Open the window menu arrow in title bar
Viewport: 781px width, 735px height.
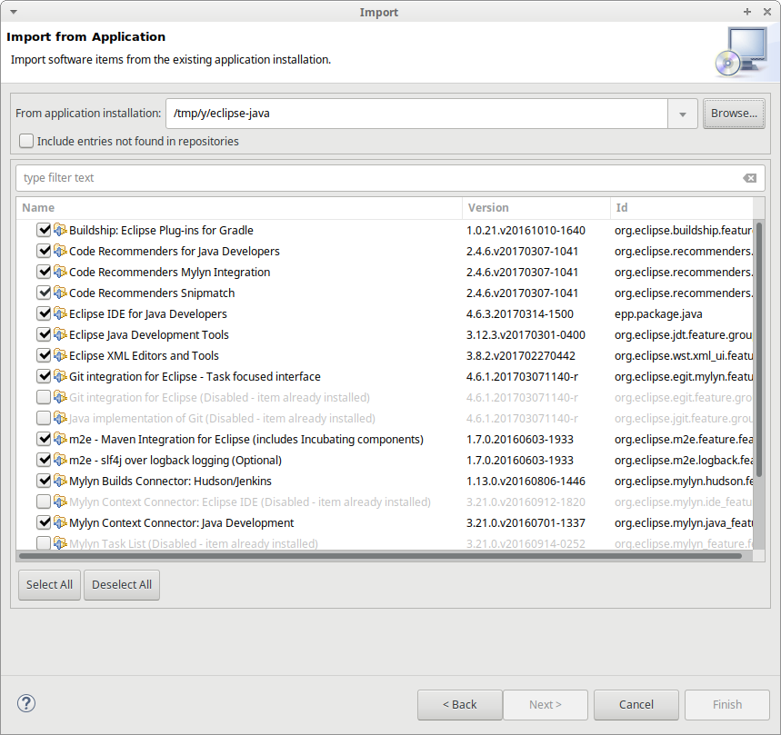tap(14, 12)
